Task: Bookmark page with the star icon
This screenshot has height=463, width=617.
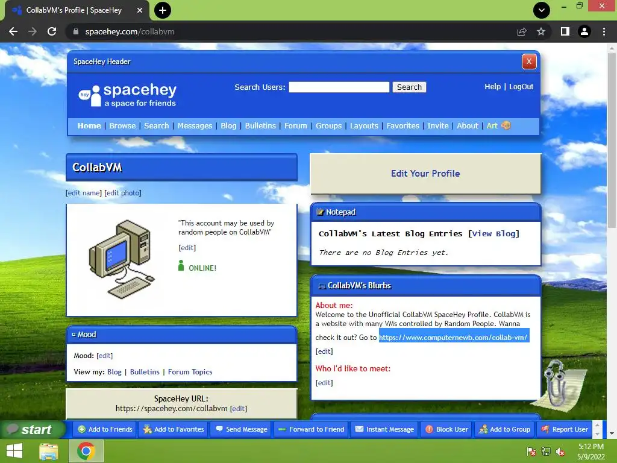Action: [x=541, y=31]
